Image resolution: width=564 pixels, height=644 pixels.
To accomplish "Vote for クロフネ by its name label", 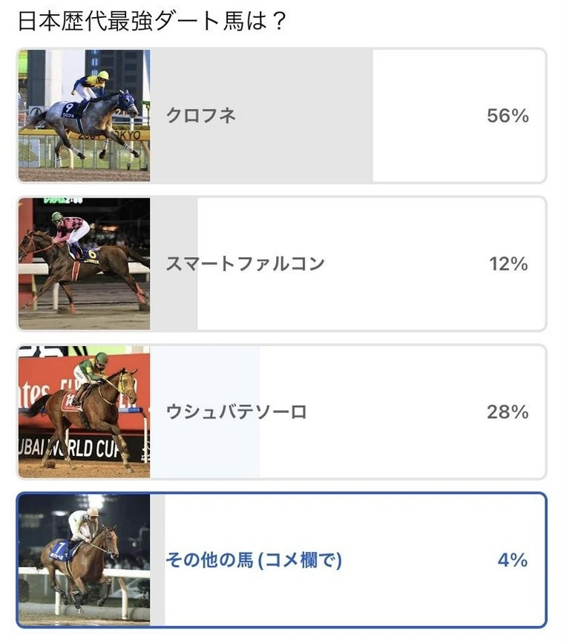I will click(x=200, y=115).
